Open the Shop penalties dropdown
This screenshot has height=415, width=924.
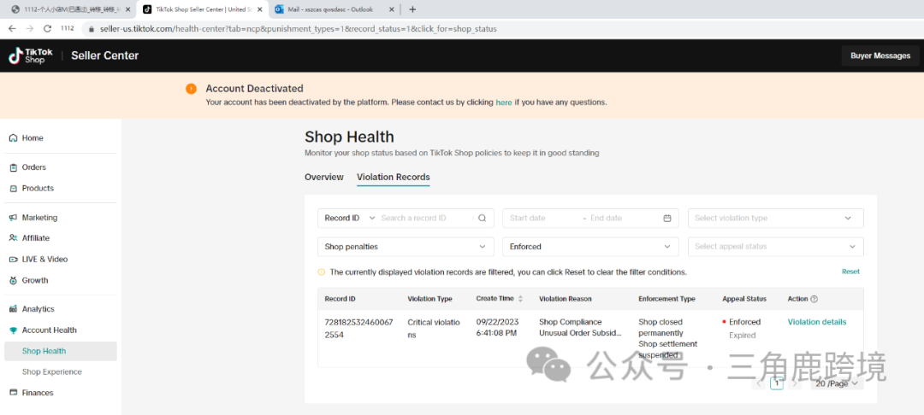pos(406,247)
